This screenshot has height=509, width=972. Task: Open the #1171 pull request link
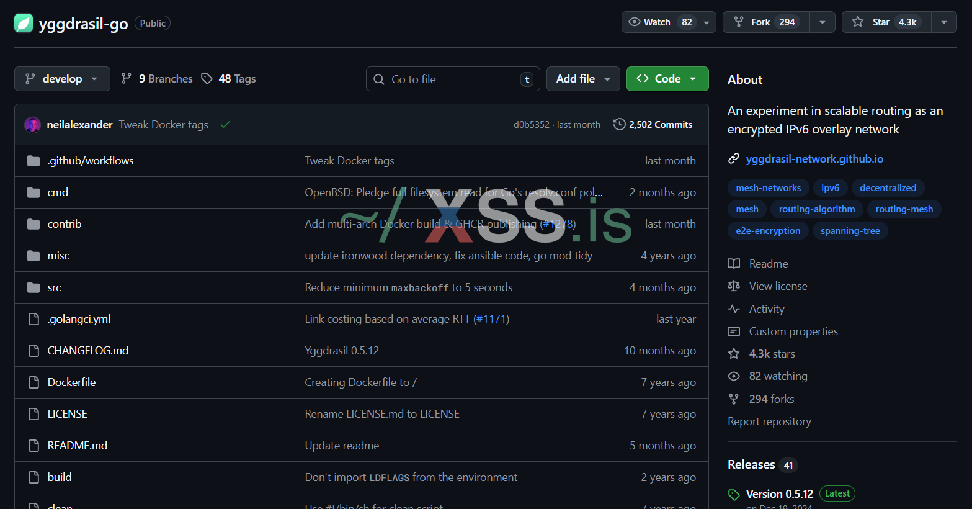click(x=491, y=319)
